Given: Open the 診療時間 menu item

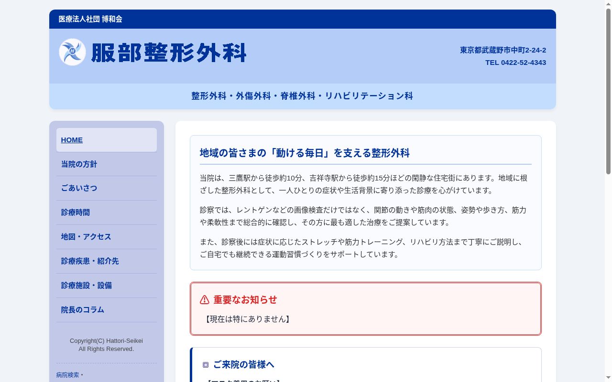Looking at the screenshot, I should tap(107, 213).
